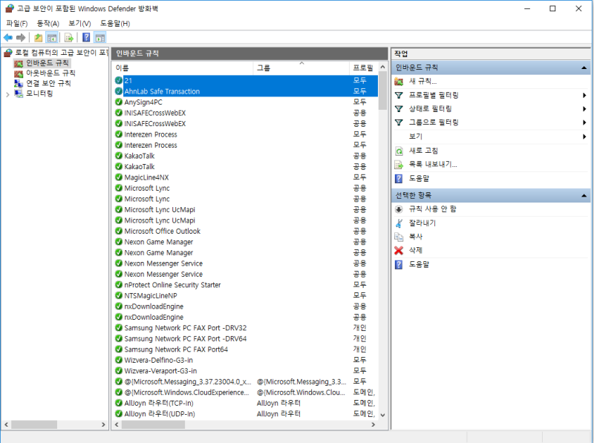Select the nProtect Online Security Starter rule
Screen dimensions: 594x443
[246, 285]
